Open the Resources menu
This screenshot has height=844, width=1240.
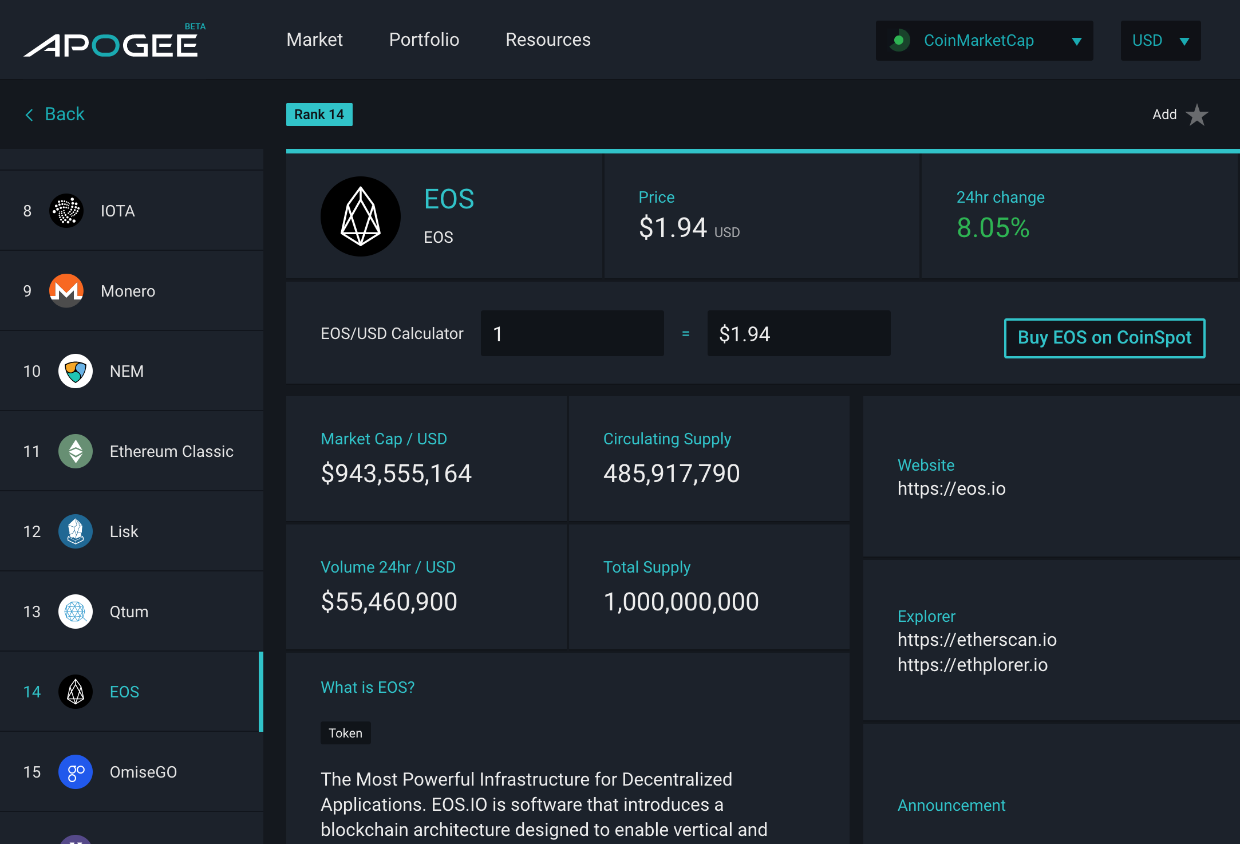pyautogui.click(x=548, y=40)
